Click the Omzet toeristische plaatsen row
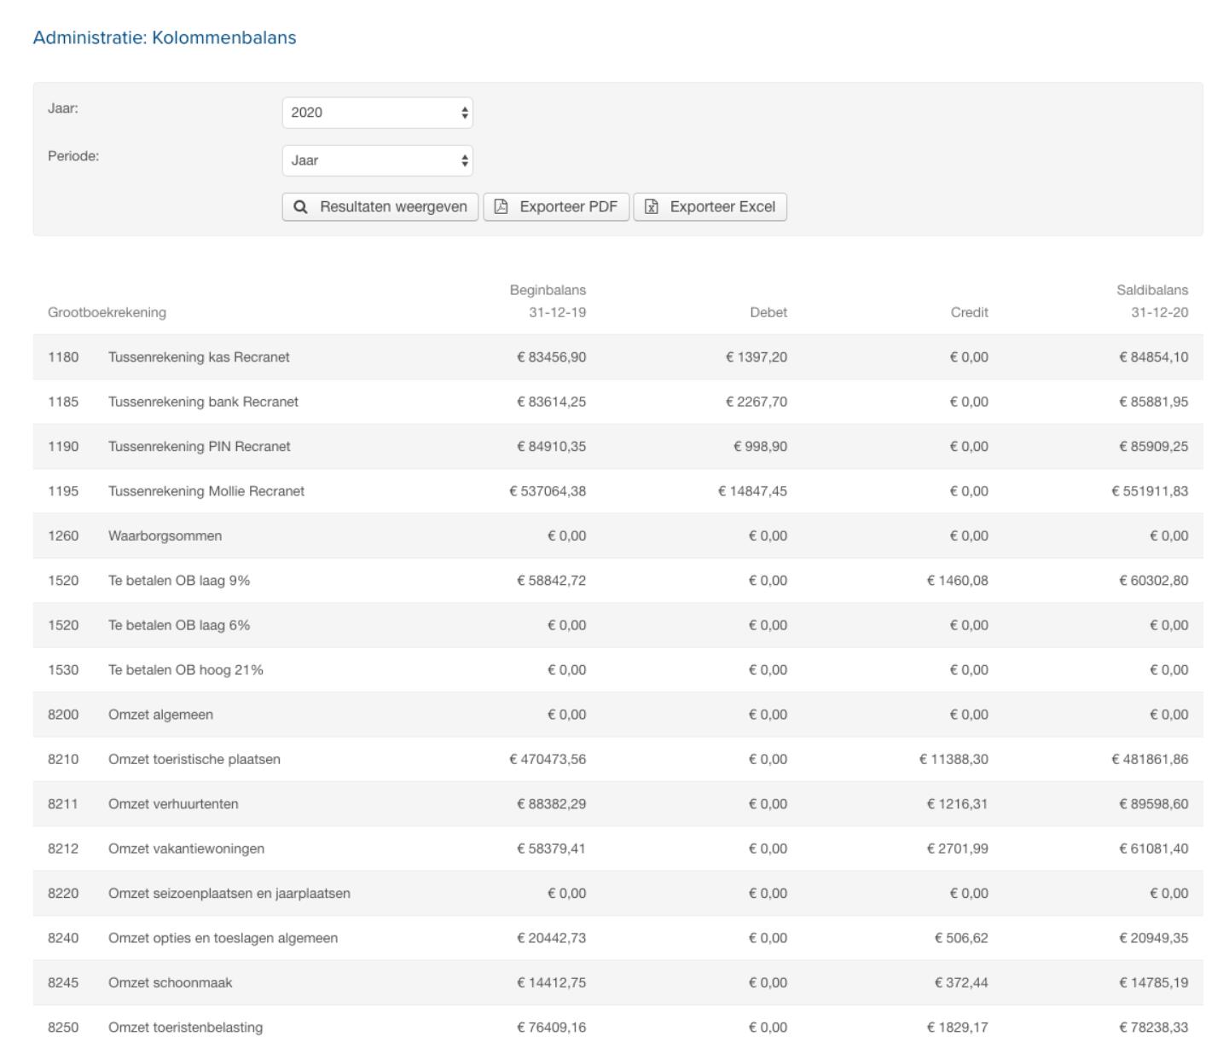The width and height of the screenshot is (1229, 1048). (x=194, y=760)
